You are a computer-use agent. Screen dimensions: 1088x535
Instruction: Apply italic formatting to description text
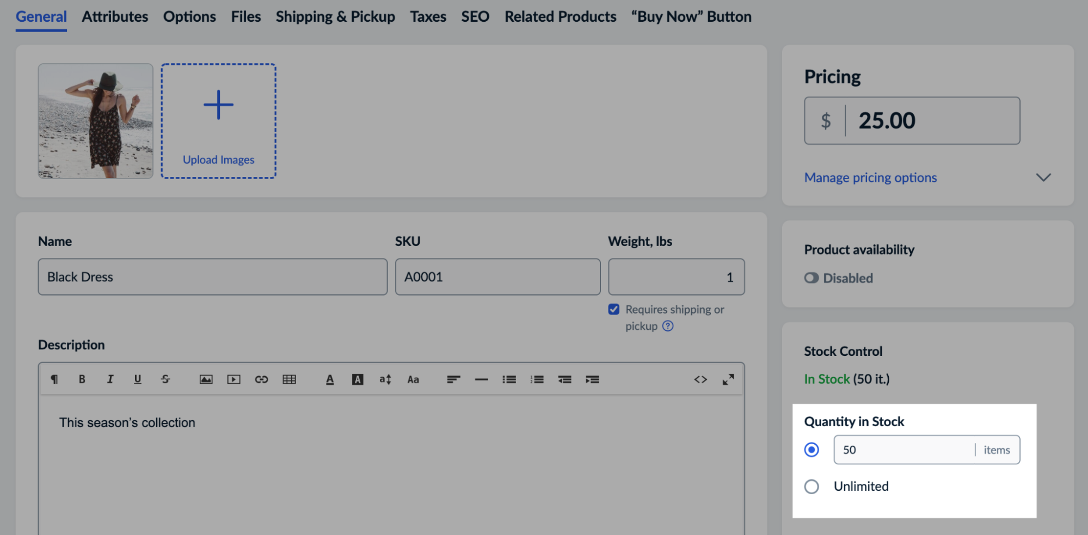tap(110, 379)
